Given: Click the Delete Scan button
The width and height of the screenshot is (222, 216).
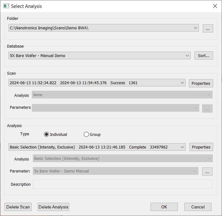Looking at the screenshot, I should (18, 207).
